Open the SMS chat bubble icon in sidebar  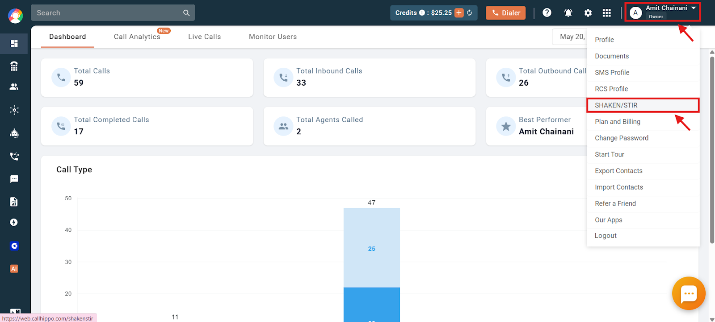[x=14, y=179]
